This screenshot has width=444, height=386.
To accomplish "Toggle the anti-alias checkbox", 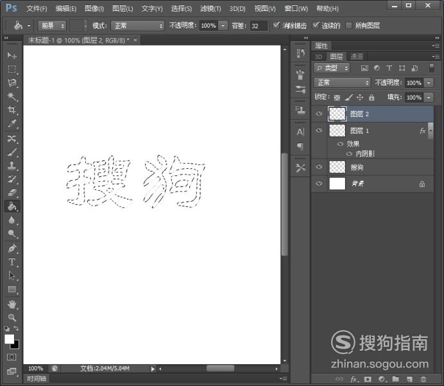I will point(276,26).
